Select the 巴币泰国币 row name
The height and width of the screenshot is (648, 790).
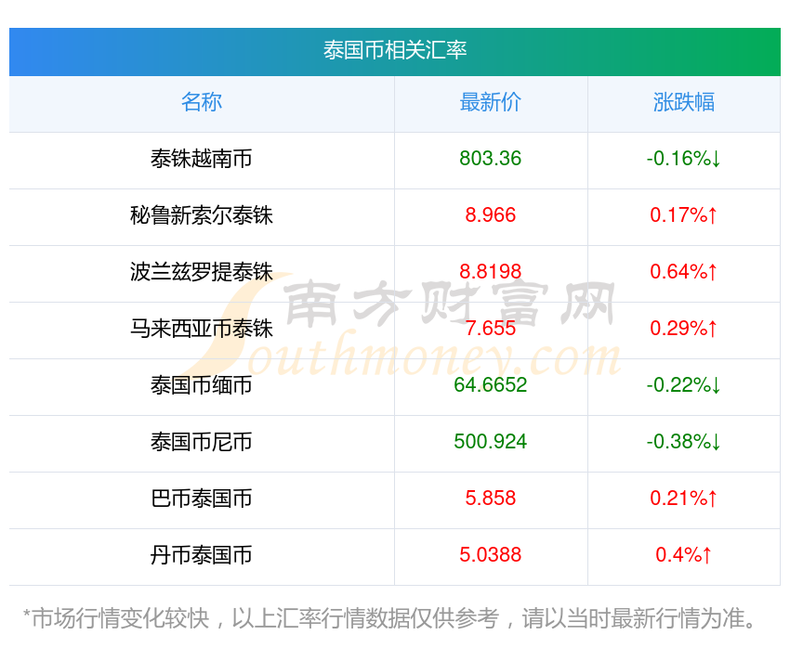[202, 499]
